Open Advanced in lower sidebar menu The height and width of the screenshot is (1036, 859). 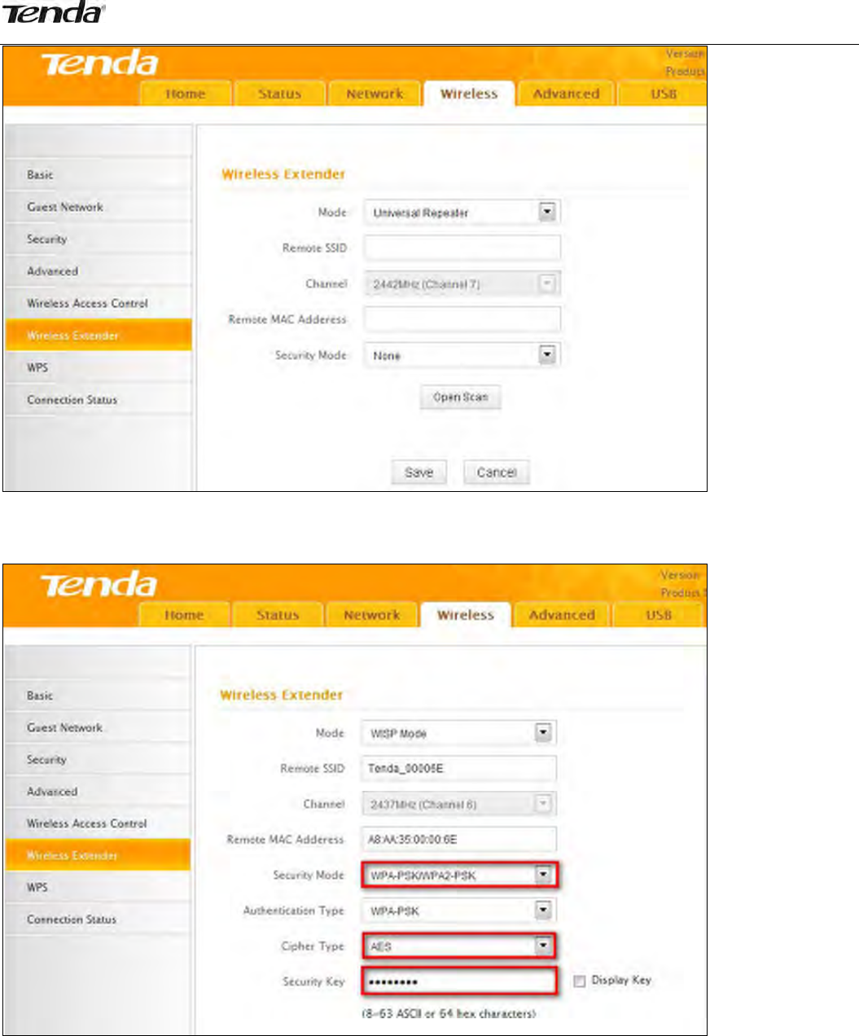coord(98,791)
